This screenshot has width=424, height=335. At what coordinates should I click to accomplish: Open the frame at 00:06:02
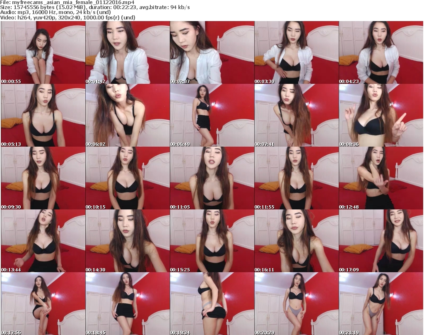pyautogui.click(x=128, y=115)
